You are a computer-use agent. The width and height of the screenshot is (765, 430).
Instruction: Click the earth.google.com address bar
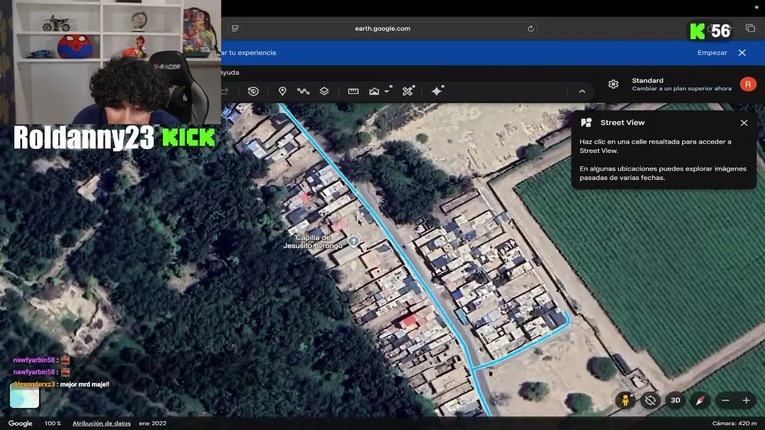382,28
